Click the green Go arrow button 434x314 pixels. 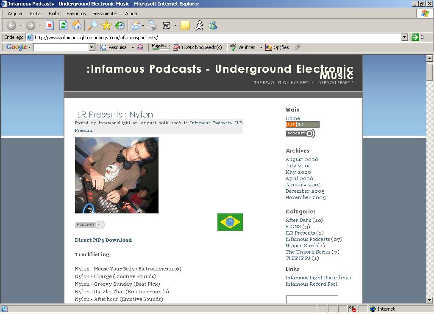[415, 37]
